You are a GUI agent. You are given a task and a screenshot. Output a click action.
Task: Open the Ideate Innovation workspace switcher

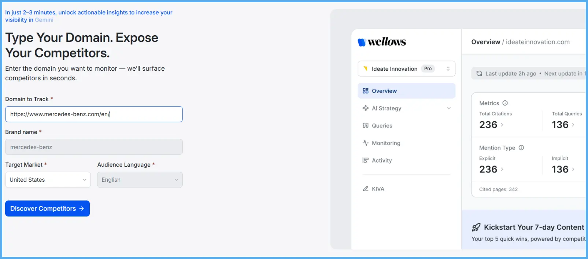point(407,69)
